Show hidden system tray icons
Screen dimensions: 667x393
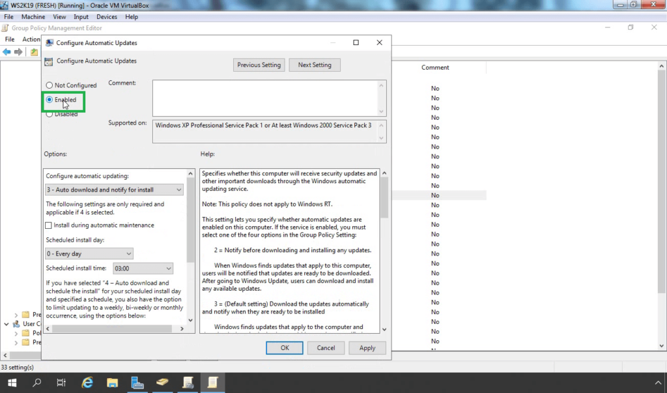[658, 383]
